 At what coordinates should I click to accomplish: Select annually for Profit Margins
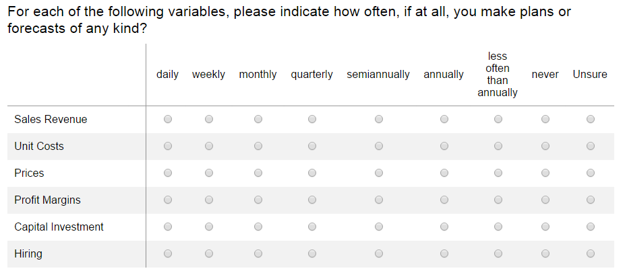(444, 200)
